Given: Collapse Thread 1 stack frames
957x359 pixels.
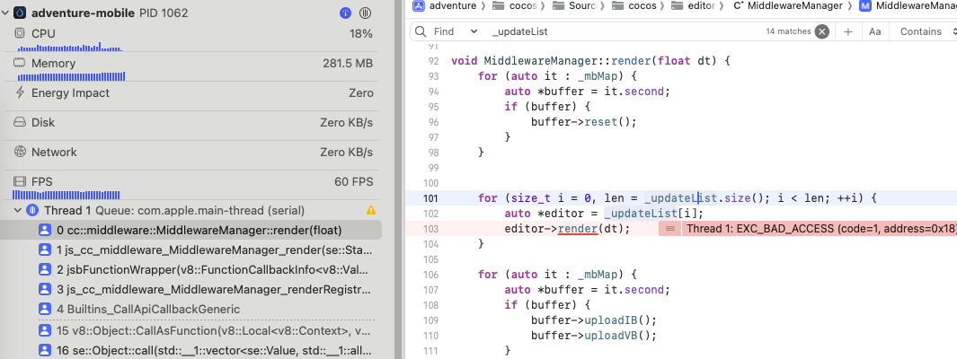Looking at the screenshot, I should click(x=17, y=211).
